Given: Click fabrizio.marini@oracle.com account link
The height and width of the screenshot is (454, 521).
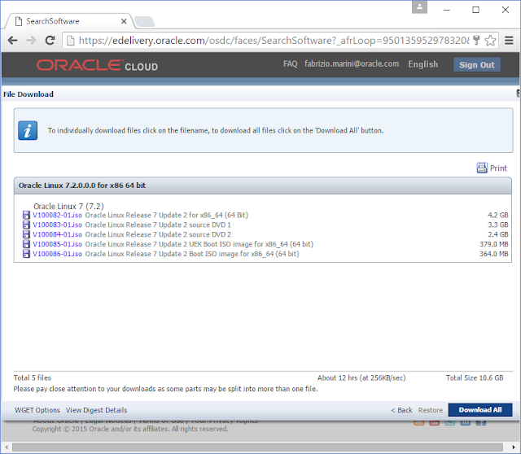Looking at the screenshot, I should [352, 64].
